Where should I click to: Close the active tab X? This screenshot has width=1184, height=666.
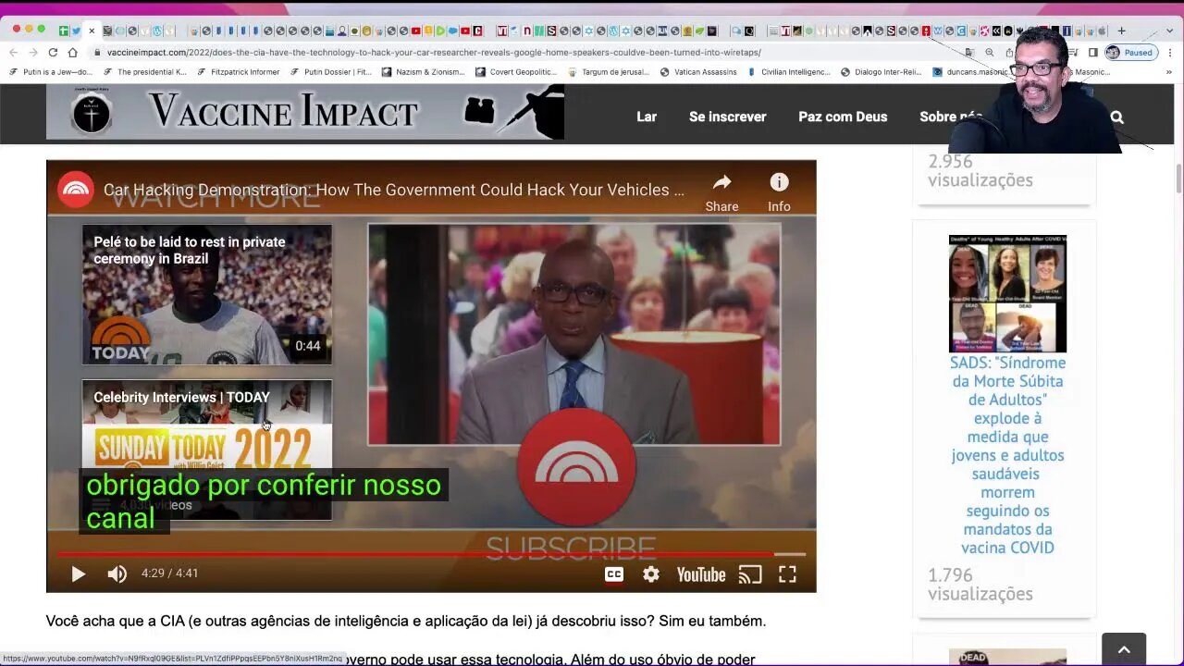pos(91,31)
